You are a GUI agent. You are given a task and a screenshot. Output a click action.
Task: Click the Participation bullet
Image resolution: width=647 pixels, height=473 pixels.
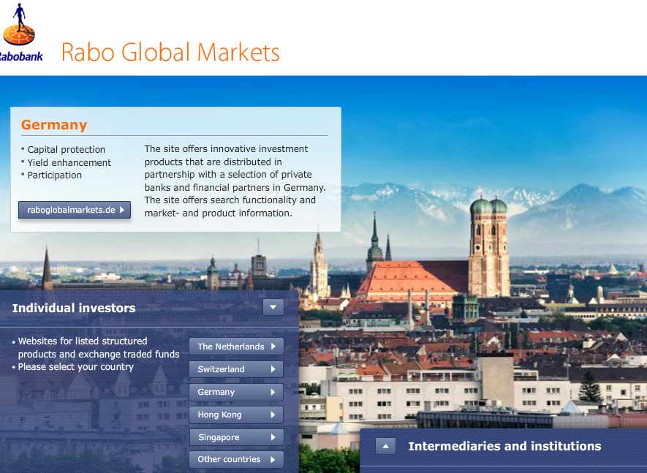54,175
